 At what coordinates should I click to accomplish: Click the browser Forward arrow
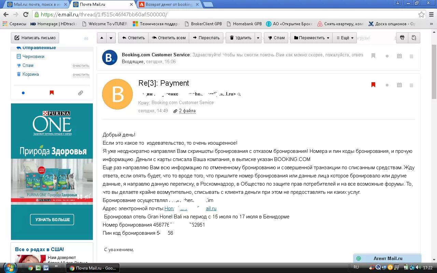[16, 15]
